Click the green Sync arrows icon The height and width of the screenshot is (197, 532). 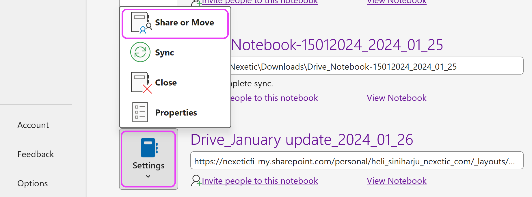(x=140, y=52)
